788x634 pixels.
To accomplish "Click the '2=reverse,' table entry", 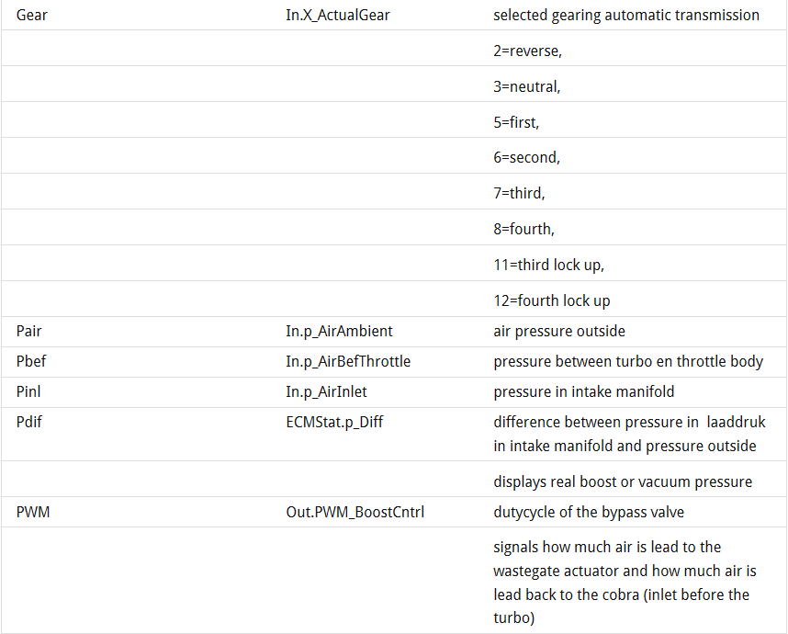I will (x=527, y=51).
